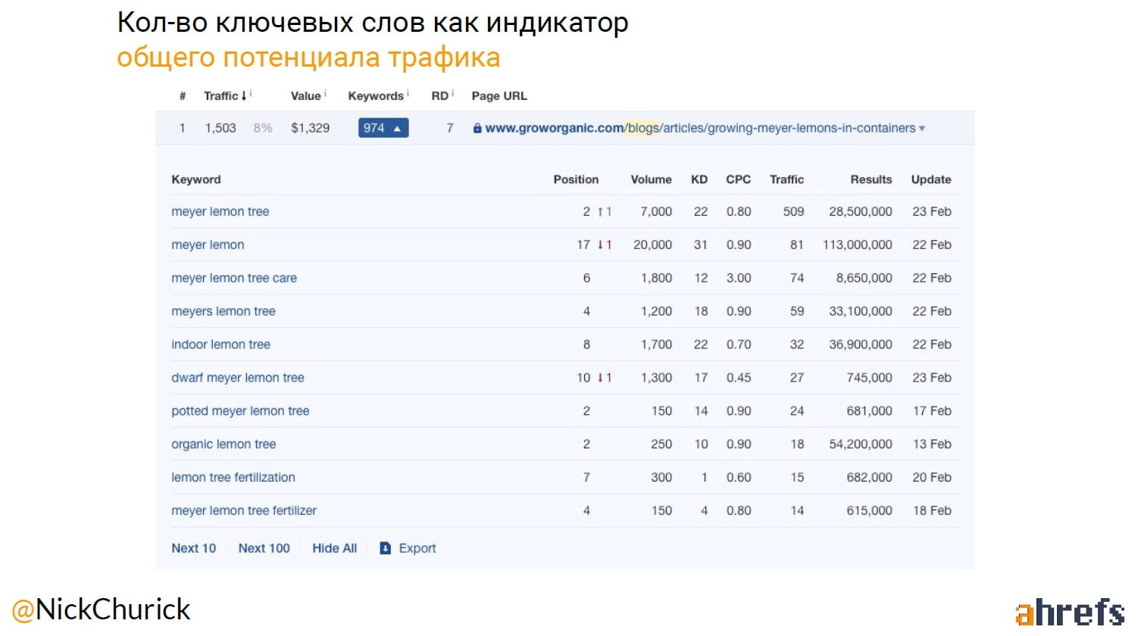Click the KD column header
The image size is (1138, 636).
click(699, 179)
